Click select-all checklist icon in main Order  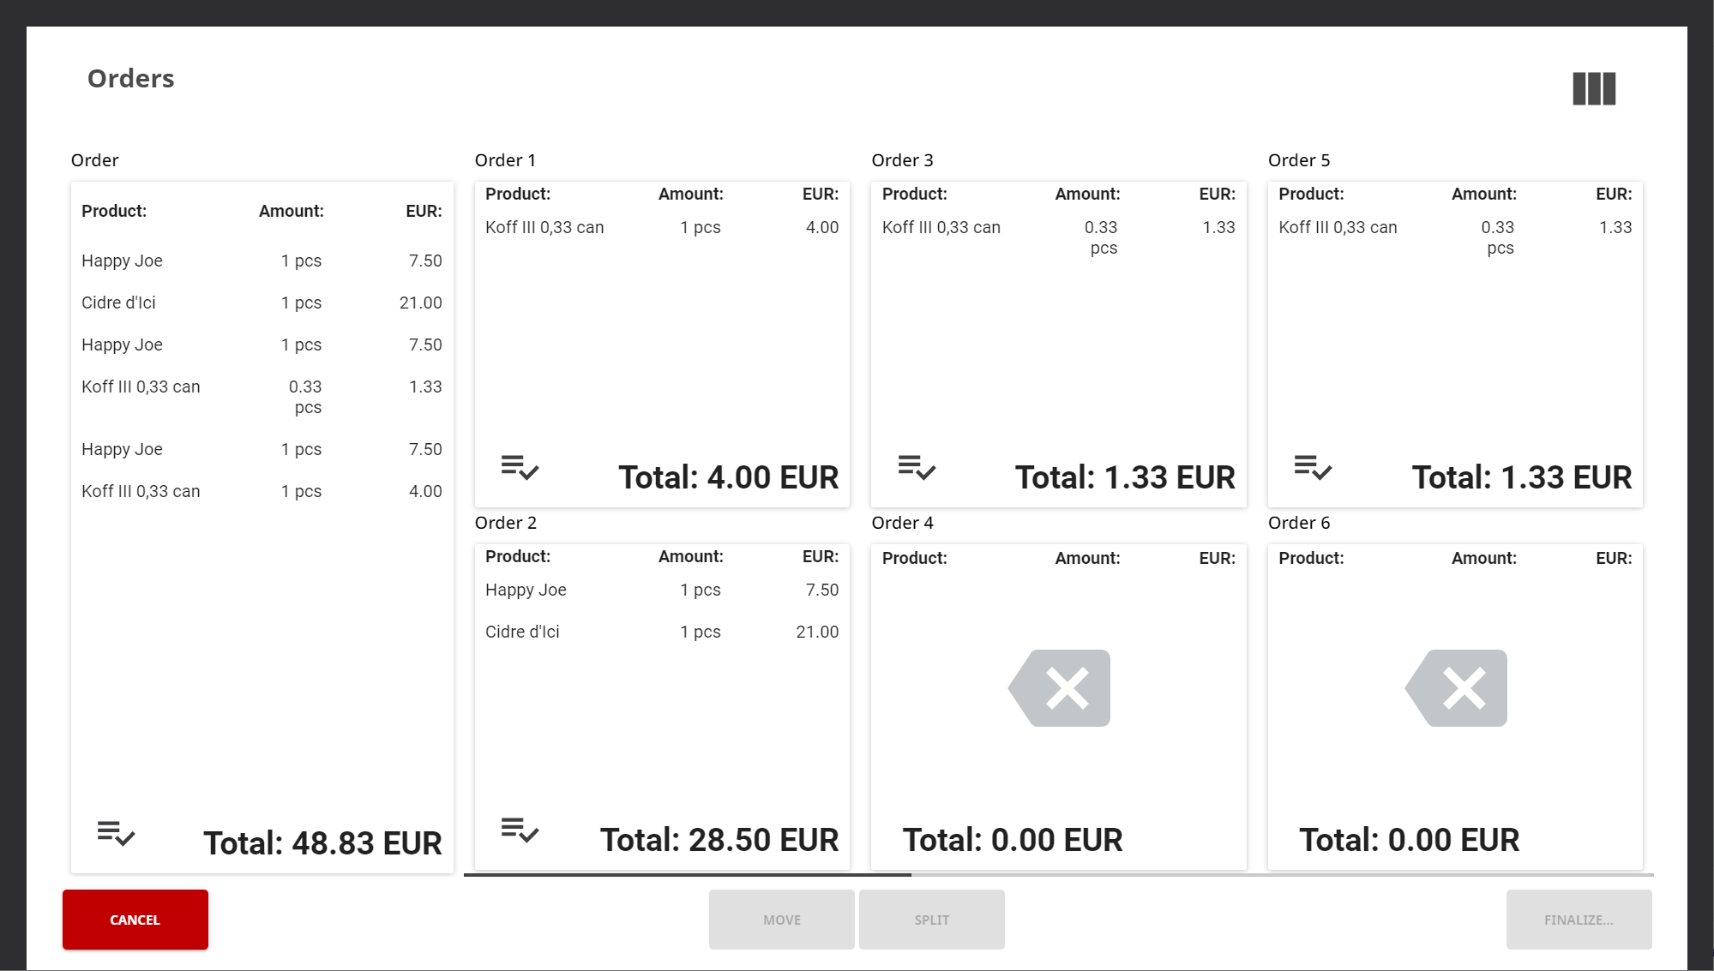[116, 833]
